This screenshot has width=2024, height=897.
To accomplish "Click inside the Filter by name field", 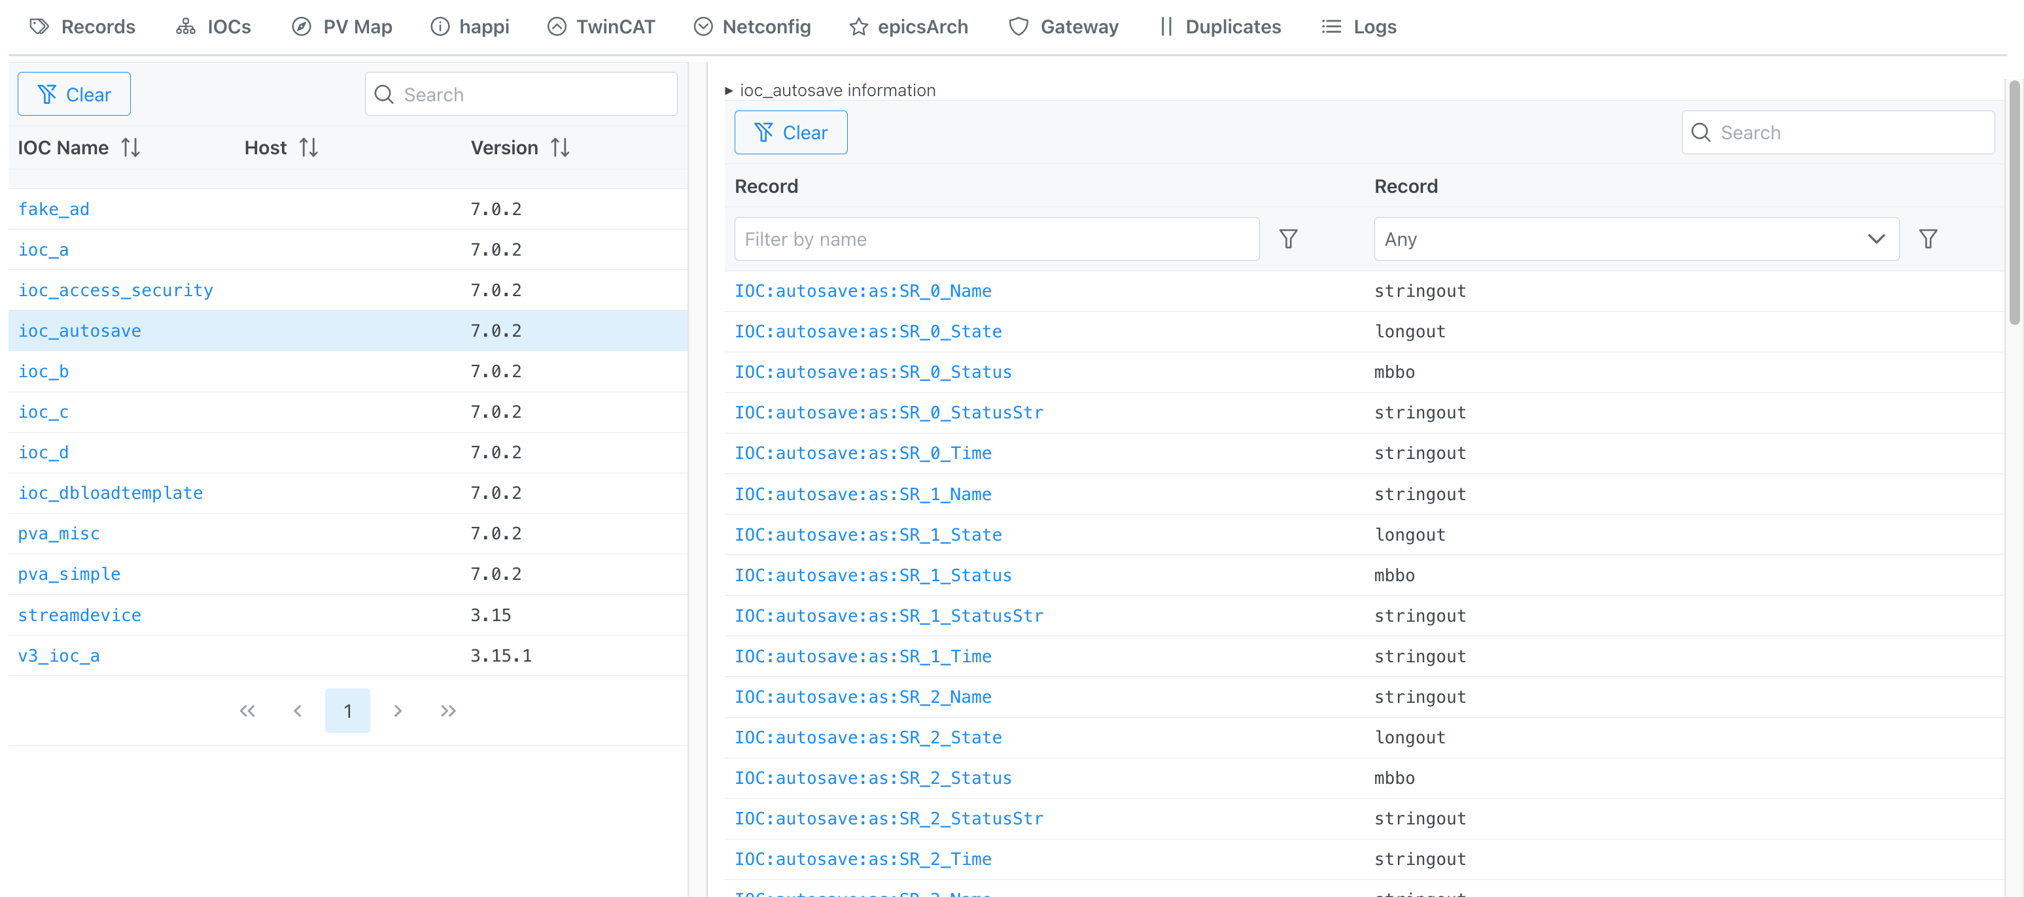I will point(996,239).
